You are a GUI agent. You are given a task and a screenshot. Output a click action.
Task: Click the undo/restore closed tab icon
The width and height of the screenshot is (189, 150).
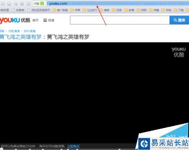[15, 3]
